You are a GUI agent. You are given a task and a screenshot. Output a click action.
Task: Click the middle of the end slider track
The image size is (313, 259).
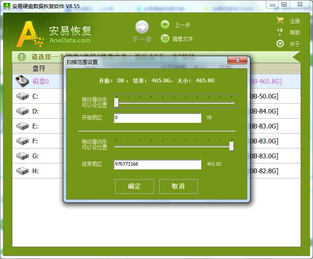coord(174,147)
